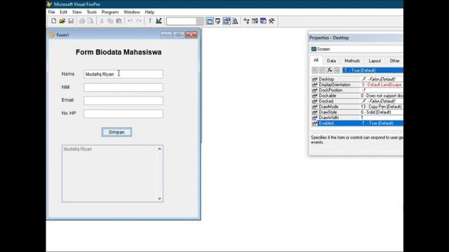Click the Undo arrow icon
This screenshot has width=449, height=252.
tap(130, 21)
